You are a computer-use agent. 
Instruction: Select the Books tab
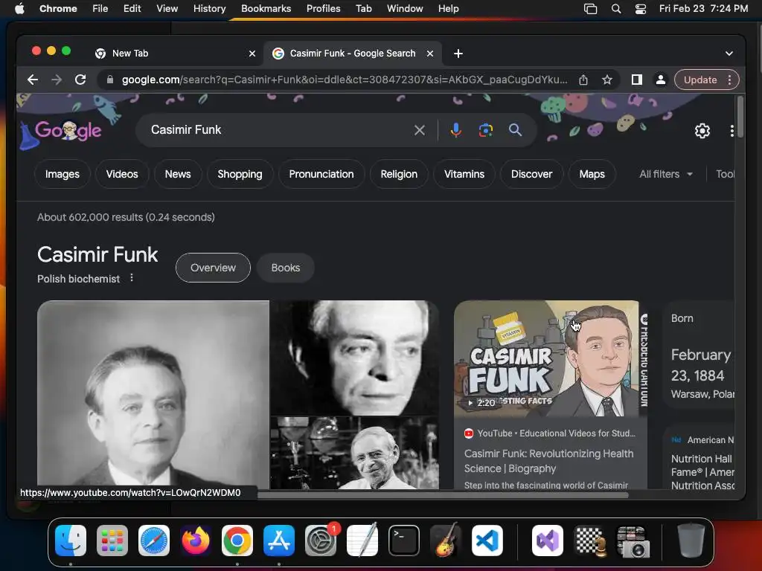coord(285,268)
